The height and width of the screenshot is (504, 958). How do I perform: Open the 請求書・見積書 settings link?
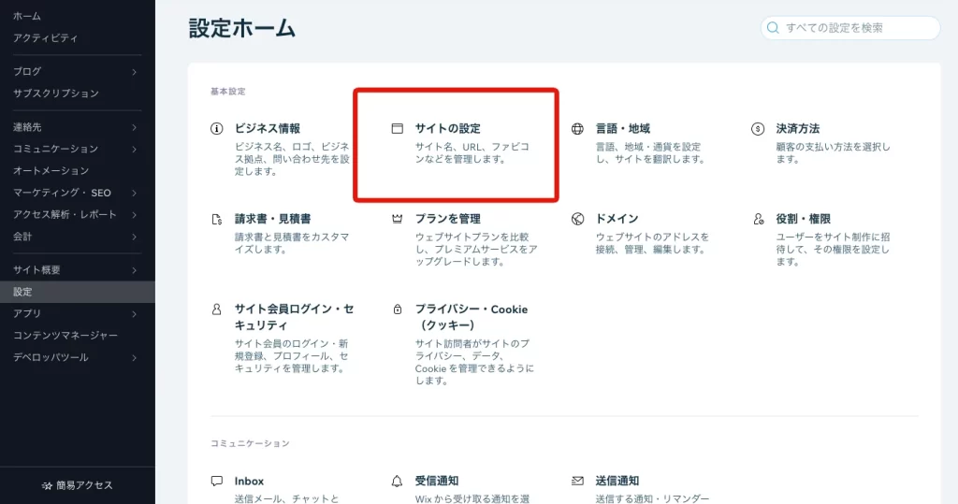pyautogui.click(x=272, y=219)
